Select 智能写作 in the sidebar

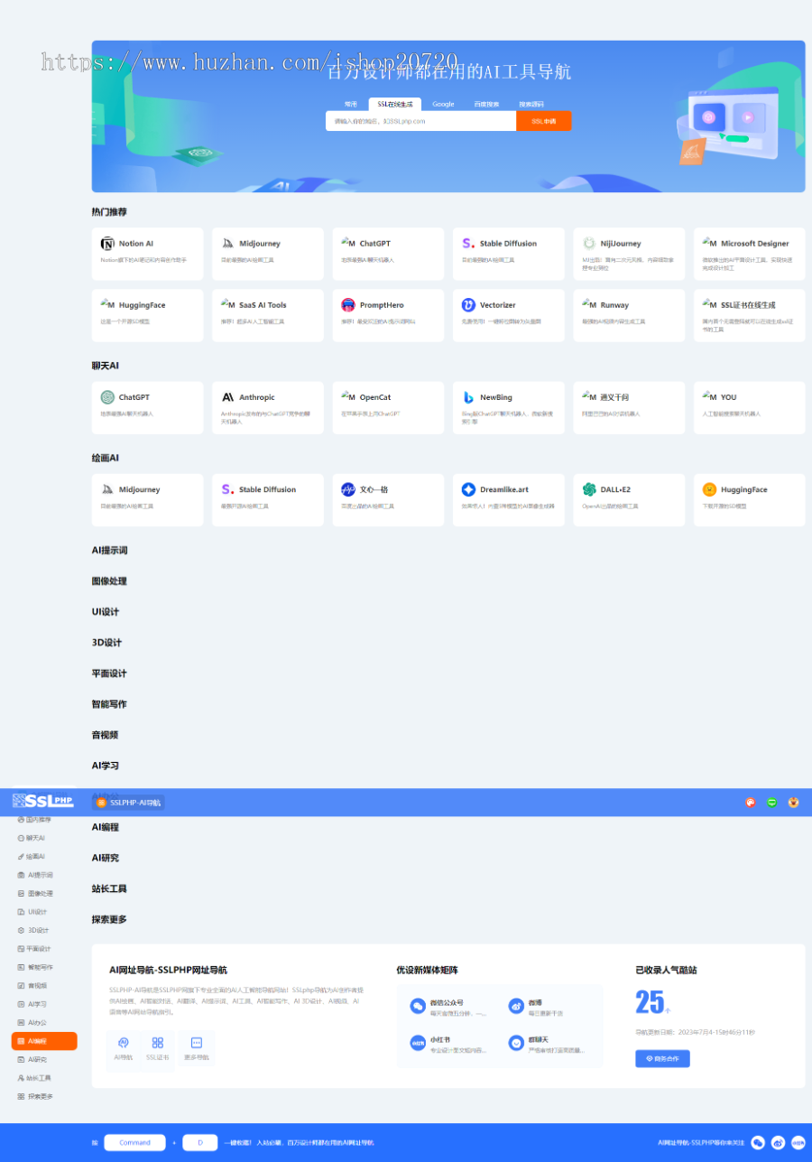pyautogui.click(x=43, y=967)
